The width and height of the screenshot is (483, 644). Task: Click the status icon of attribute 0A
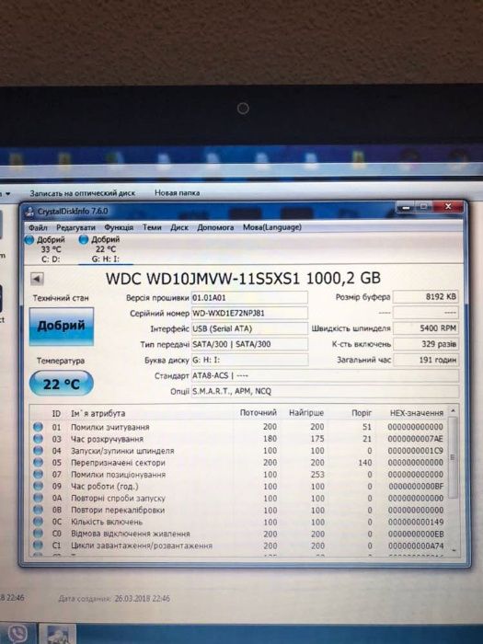(x=38, y=499)
